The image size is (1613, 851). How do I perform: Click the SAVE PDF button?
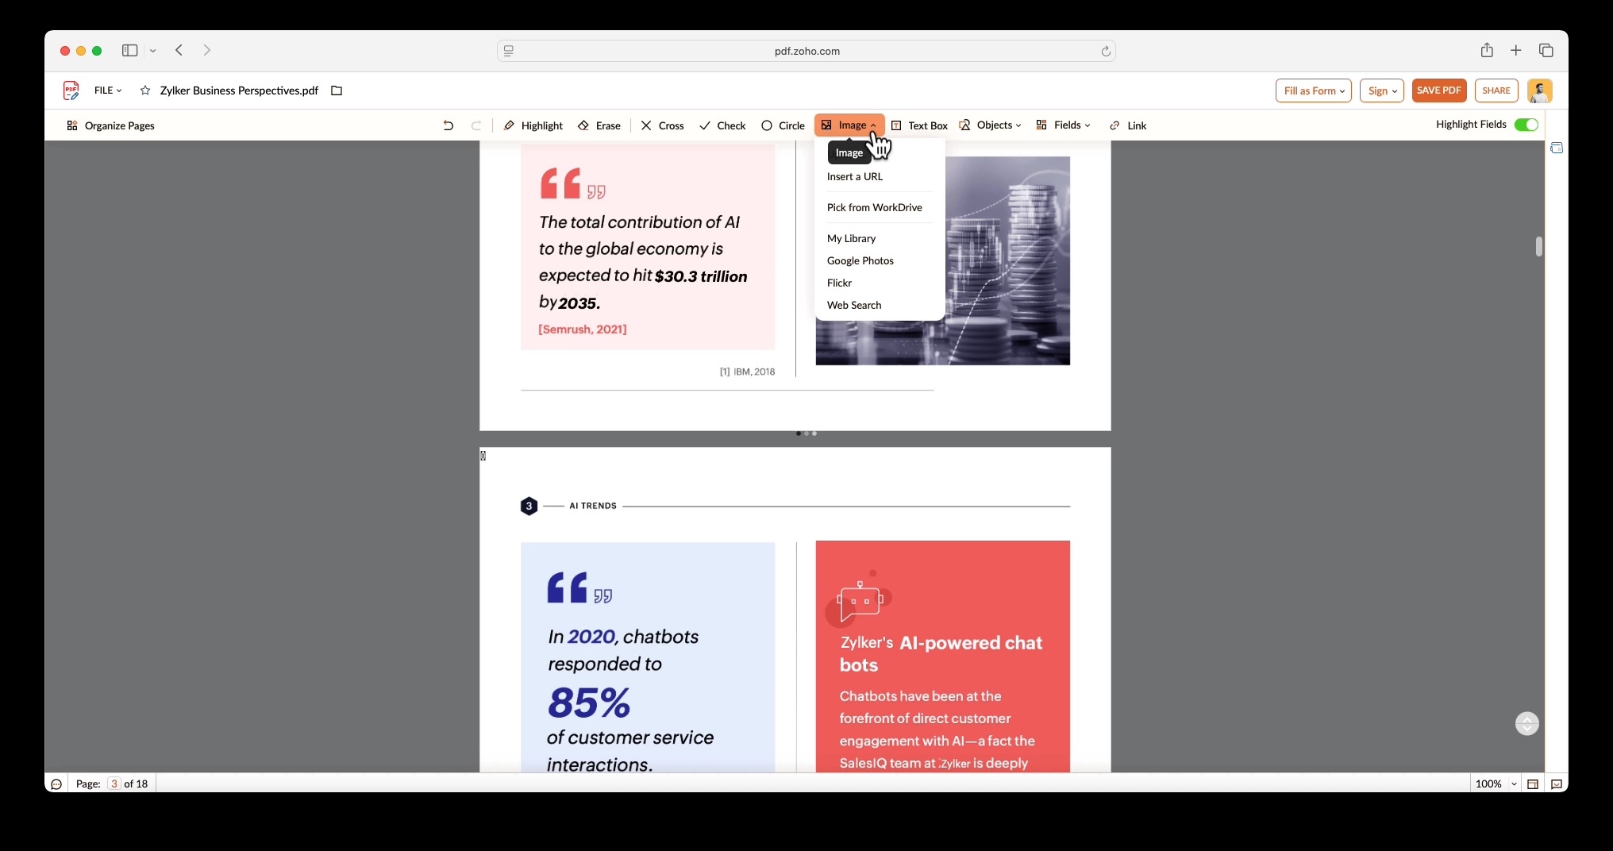(x=1439, y=90)
